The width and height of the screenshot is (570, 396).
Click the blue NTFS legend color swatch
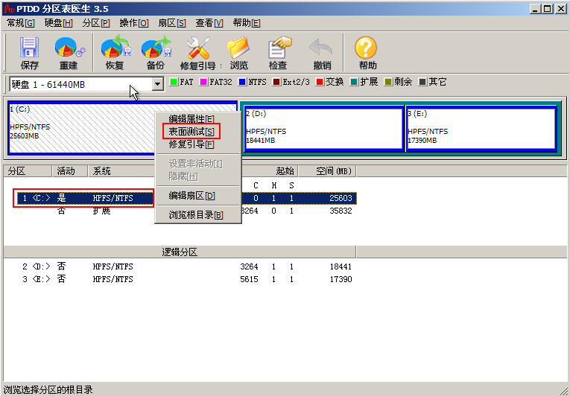pyautogui.click(x=243, y=83)
